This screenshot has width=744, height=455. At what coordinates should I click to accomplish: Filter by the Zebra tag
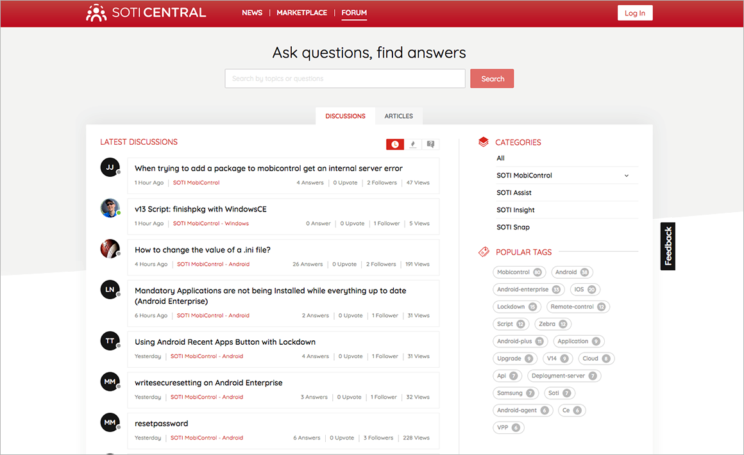[x=553, y=324]
